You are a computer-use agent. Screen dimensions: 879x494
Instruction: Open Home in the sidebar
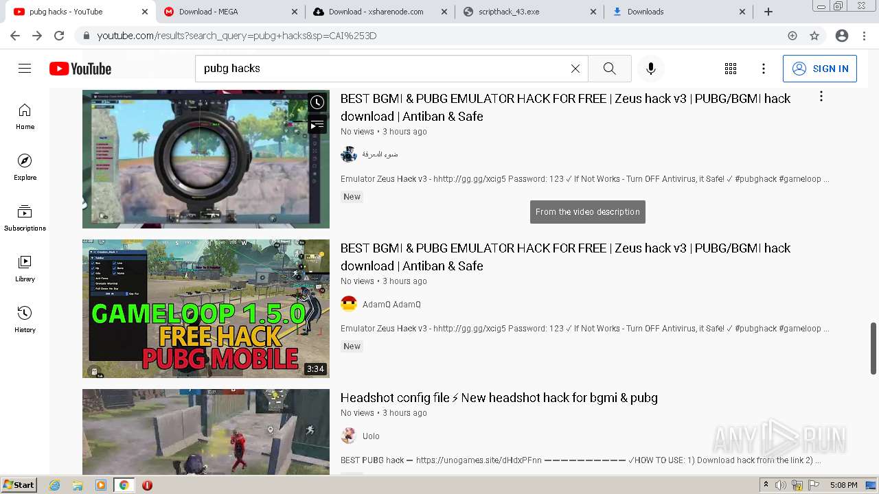point(25,117)
